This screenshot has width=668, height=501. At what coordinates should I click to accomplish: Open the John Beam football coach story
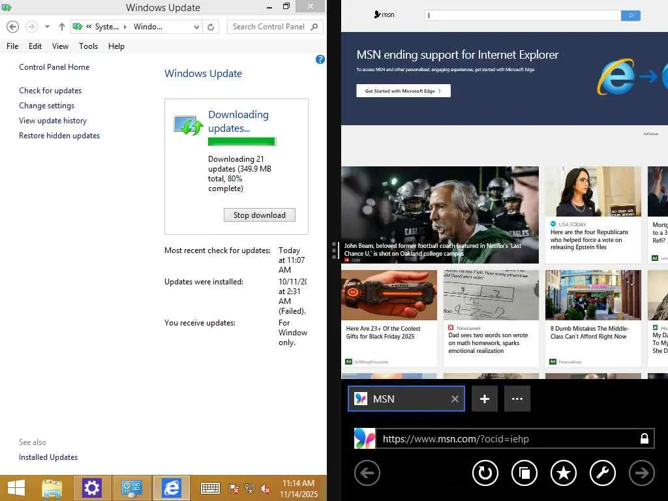(440, 215)
